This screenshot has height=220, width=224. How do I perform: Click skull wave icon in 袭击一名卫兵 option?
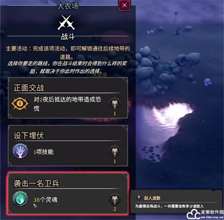(115, 199)
